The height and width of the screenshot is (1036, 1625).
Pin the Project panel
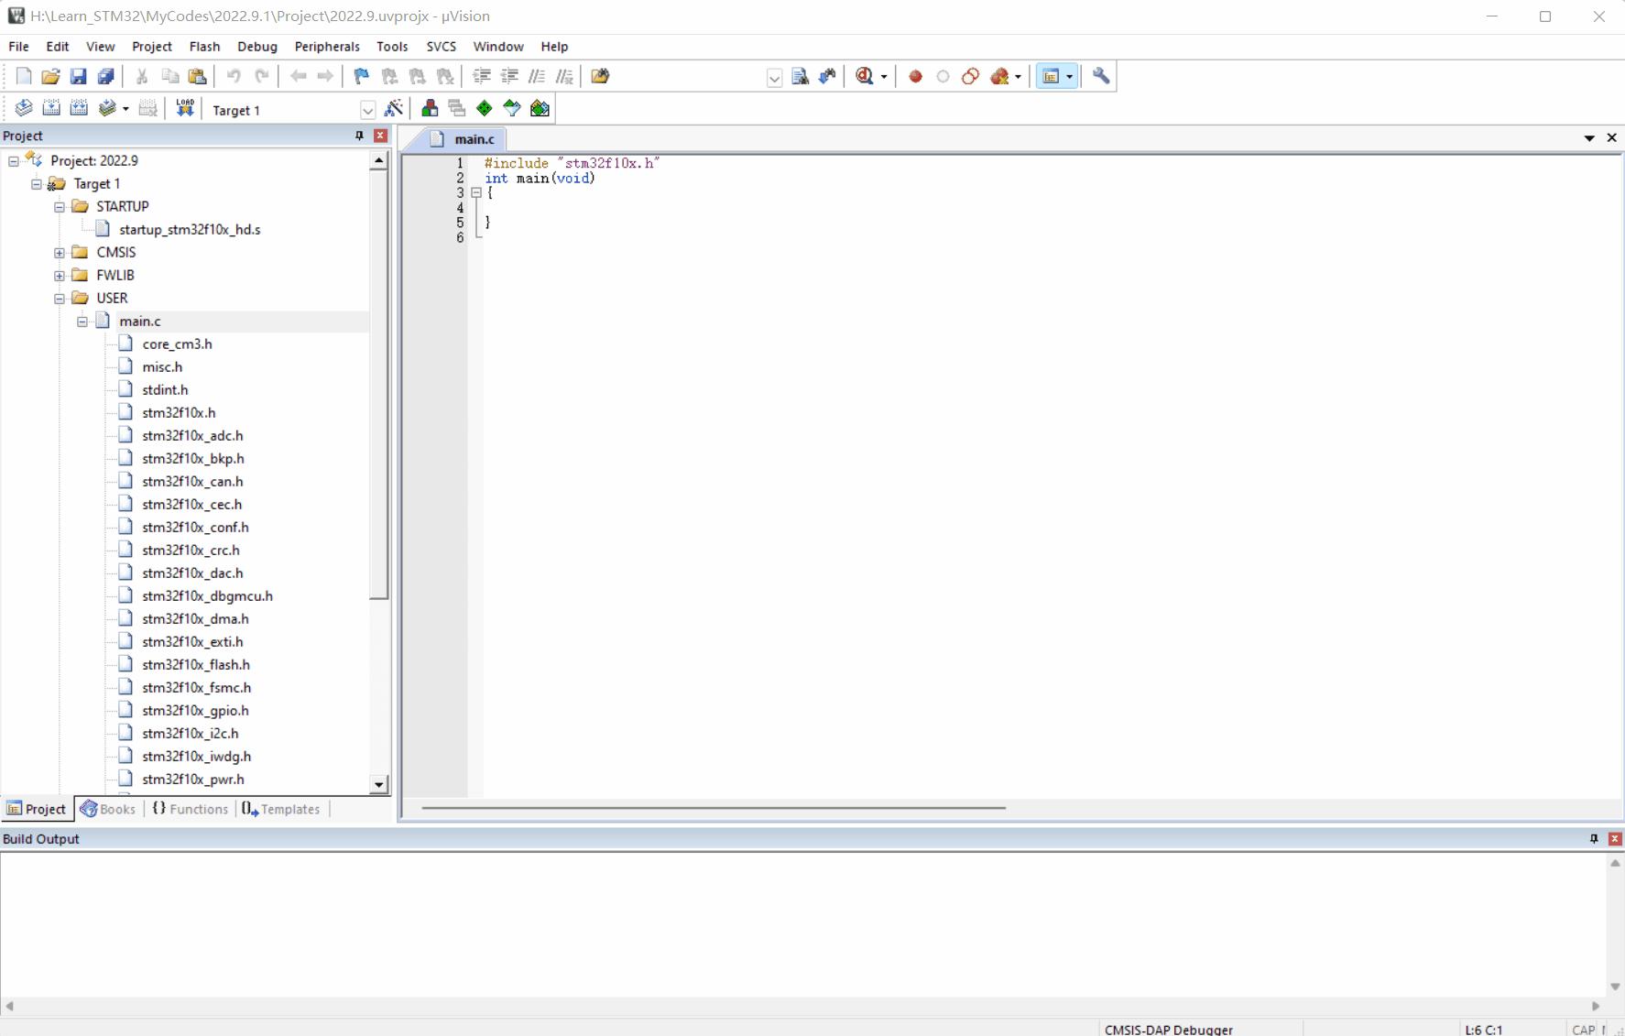(358, 136)
